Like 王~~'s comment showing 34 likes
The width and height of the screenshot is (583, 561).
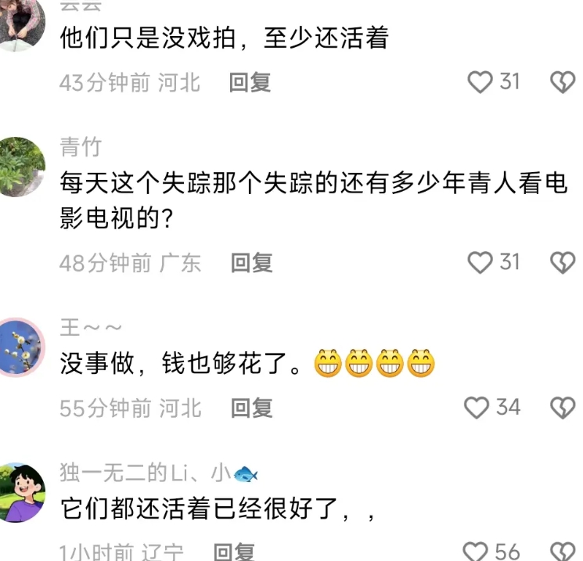tap(477, 408)
